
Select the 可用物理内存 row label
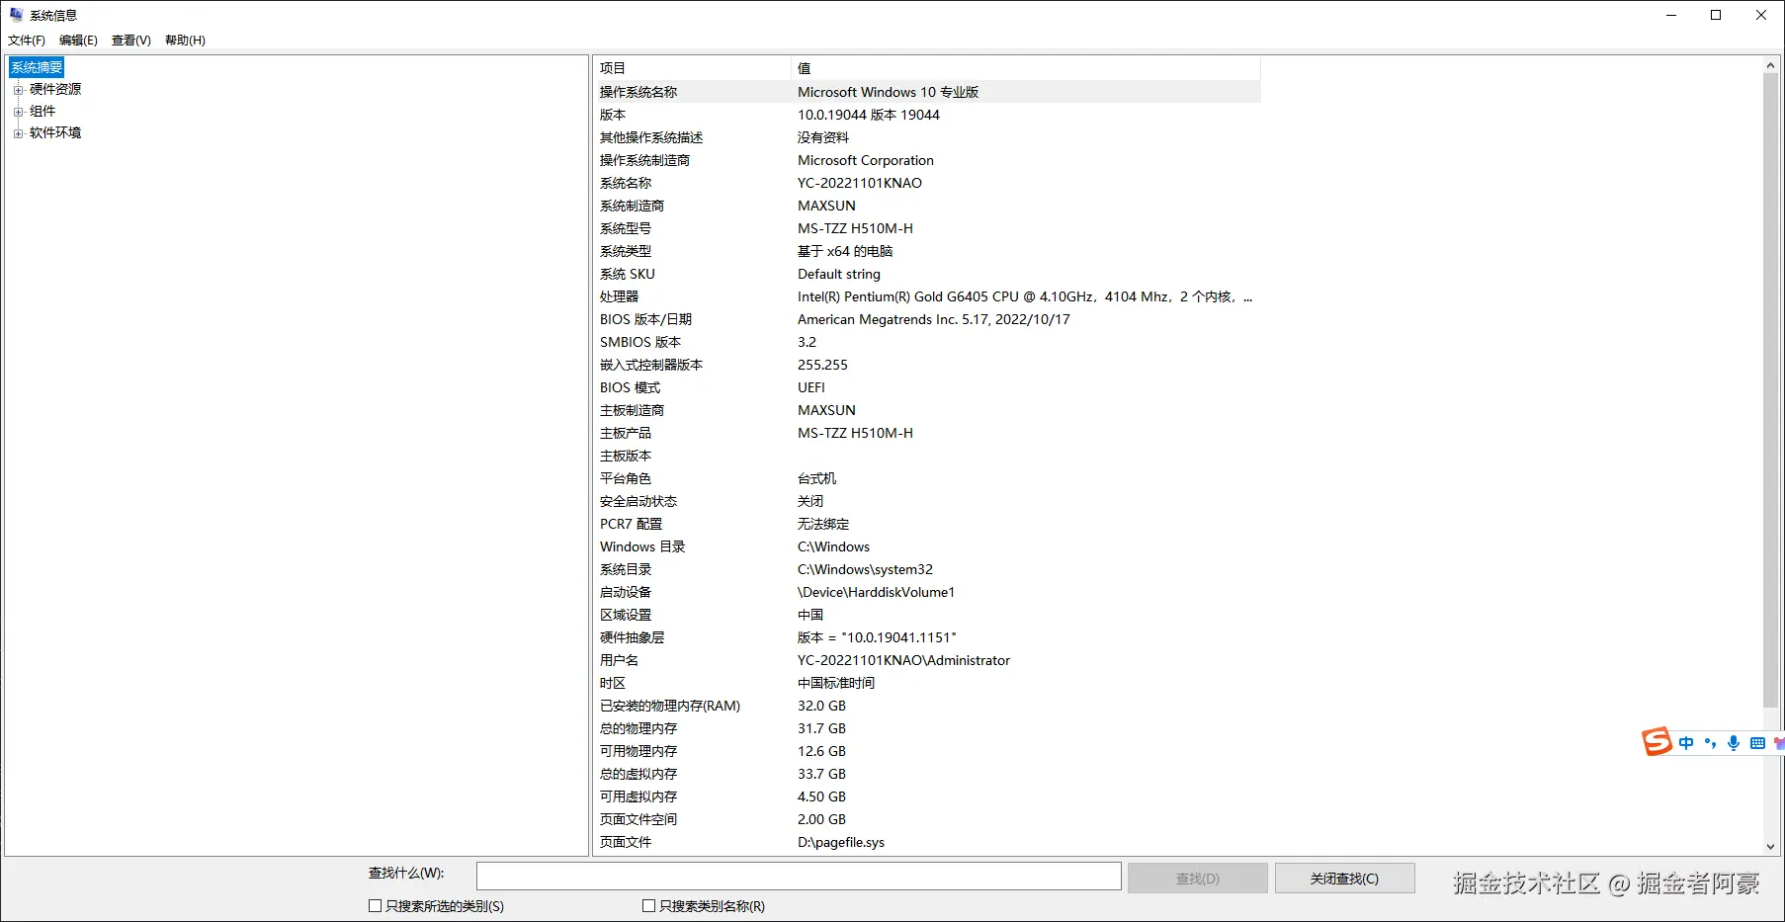pos(638,751)
